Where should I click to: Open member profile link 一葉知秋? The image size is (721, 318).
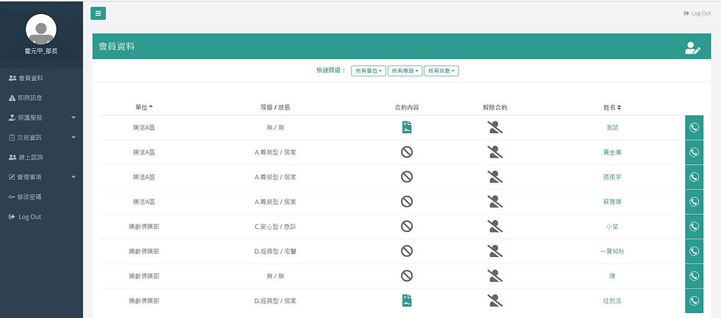click(612, 251)
